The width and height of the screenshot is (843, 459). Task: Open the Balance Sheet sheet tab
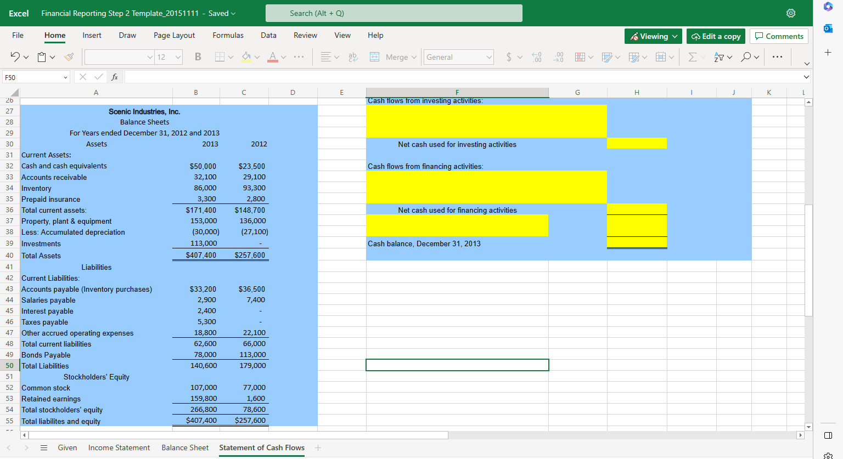pos(185,447)
